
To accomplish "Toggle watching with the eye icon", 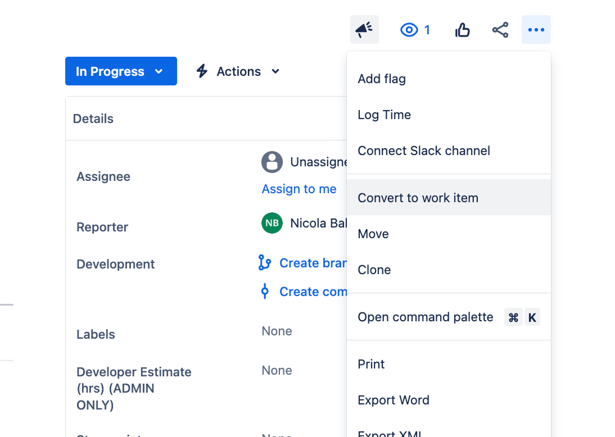I will (x=410, y=29).
